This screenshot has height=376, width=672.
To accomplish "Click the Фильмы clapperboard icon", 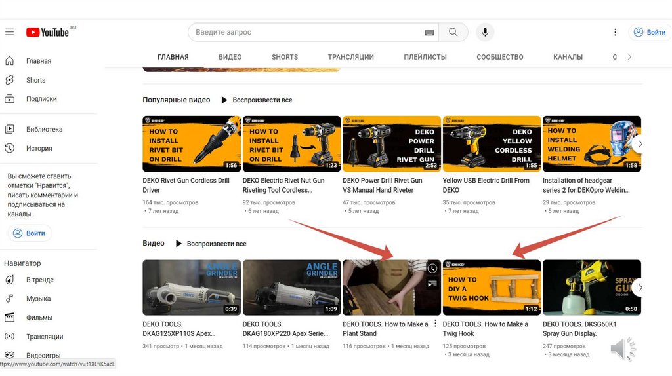I will (9, 318).
